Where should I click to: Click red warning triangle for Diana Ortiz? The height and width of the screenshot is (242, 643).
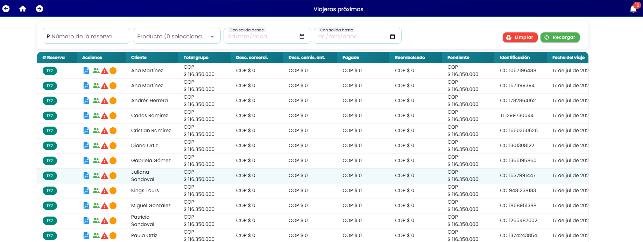click(105, 146)
